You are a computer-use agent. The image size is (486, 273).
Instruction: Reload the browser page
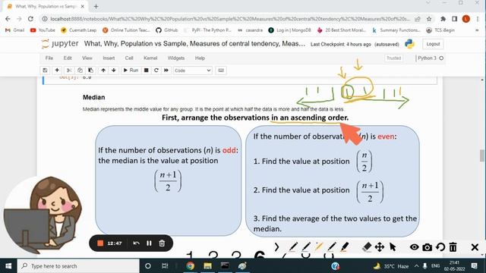30,19
